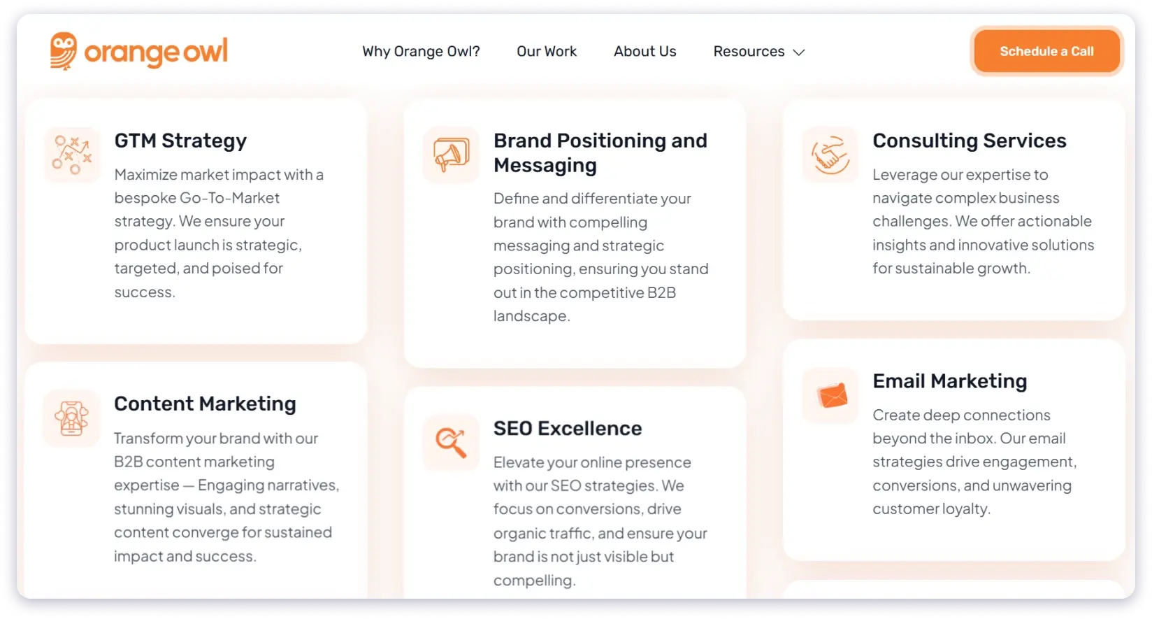Open the Why Orange Owl? menu item
The width and height of the screenshot is (1152, 619).
[x=421, y=52]
